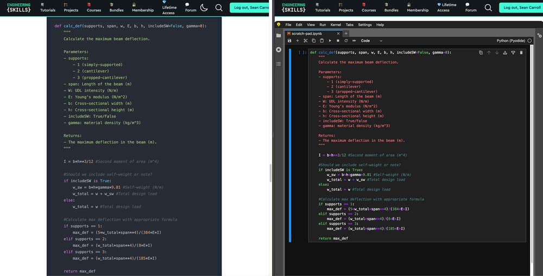This screenshot has width=543, height=276.
Task: Open the Run menu in the menu bar
Action: (x=323, y=25)
